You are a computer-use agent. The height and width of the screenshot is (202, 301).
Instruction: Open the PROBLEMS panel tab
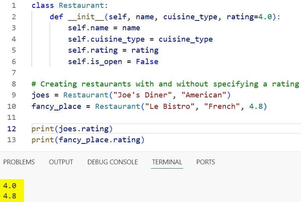pyautogui.click(x=19, y=162)
